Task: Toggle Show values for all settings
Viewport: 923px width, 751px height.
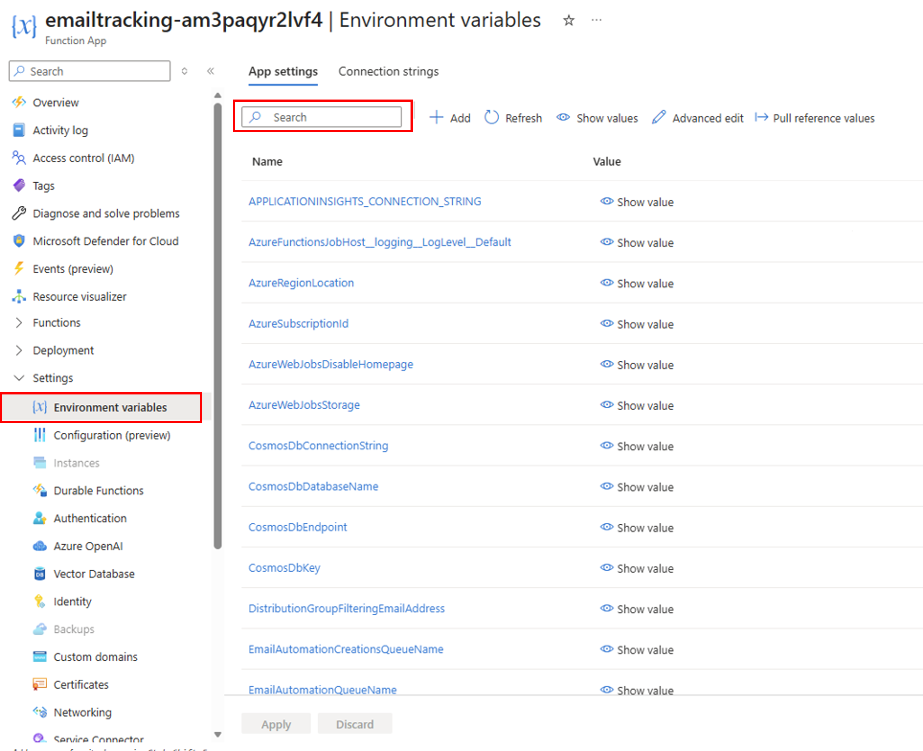Action: (597, 118)
